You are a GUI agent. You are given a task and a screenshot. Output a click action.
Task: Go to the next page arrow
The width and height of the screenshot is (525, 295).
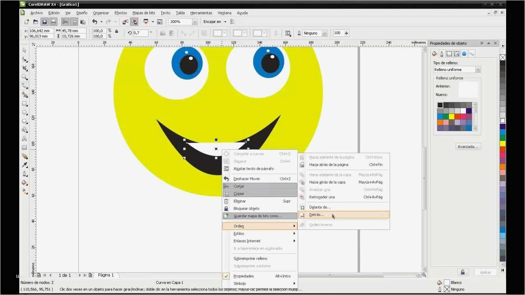coord(80,275)
